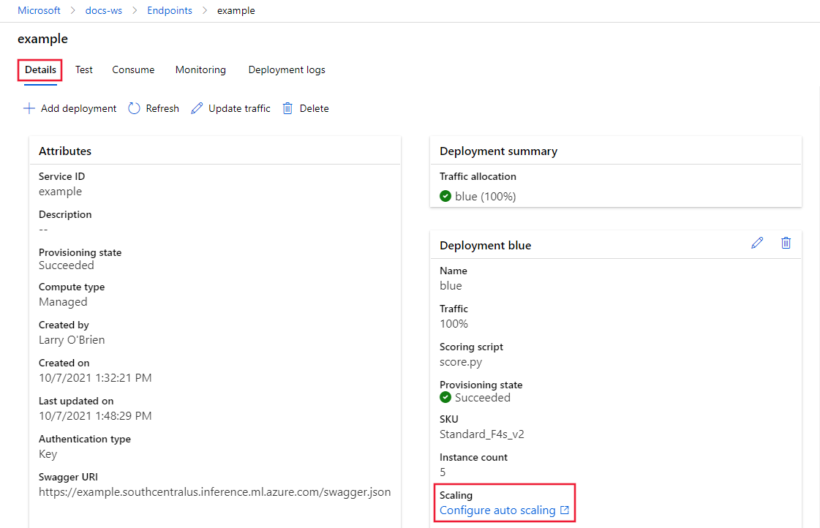Select the Details tab
Screen dimensions: 820x528
pyautogui.click(x=40, y=69)
